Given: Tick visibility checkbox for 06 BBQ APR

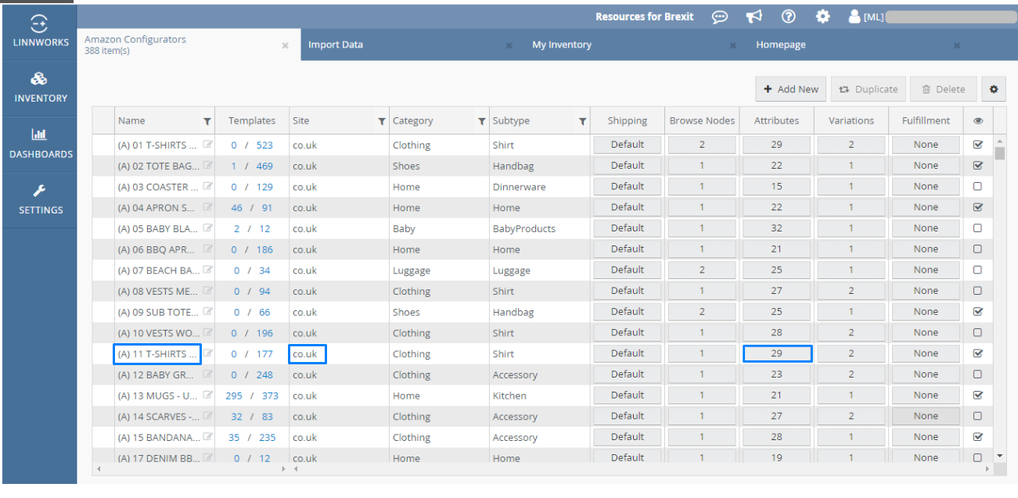Looking at the screenshot, I should point(977,249).
